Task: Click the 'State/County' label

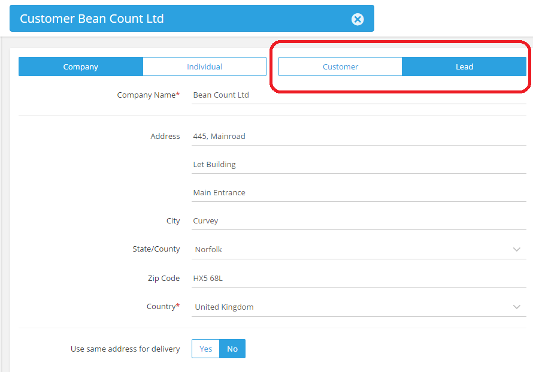Action: [156, 249]
